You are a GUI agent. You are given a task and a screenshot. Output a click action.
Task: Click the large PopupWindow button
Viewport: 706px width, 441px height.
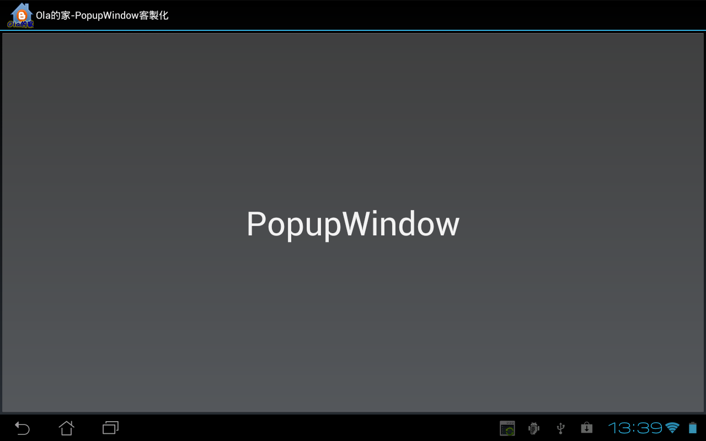coord(353,223)
